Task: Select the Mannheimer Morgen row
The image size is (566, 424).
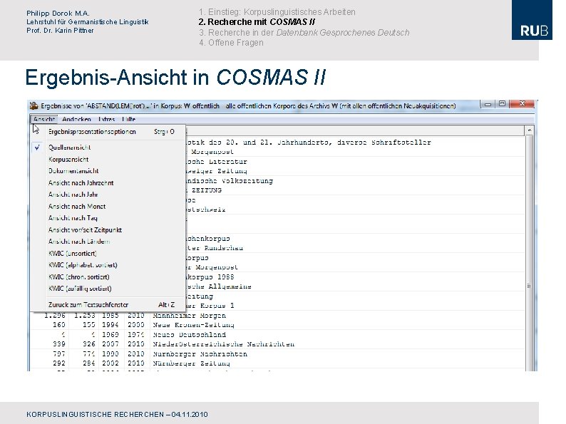Action: click(x=277, y=316)
